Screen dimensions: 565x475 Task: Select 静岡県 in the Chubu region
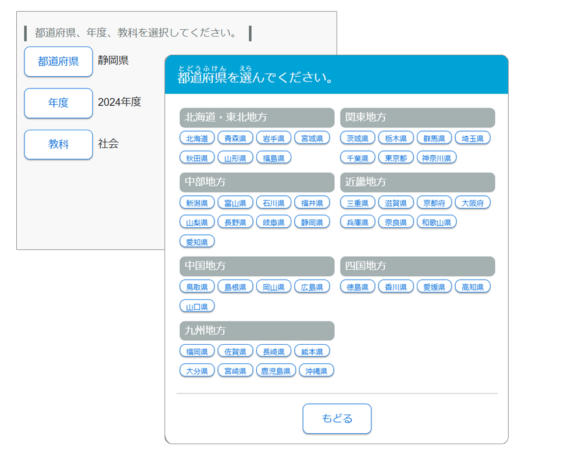(312, 222)
